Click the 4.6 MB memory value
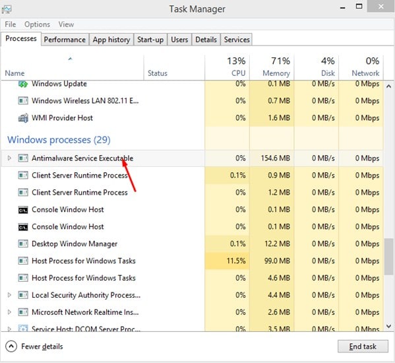The image size is (395, 363). [x=279, y=278]
